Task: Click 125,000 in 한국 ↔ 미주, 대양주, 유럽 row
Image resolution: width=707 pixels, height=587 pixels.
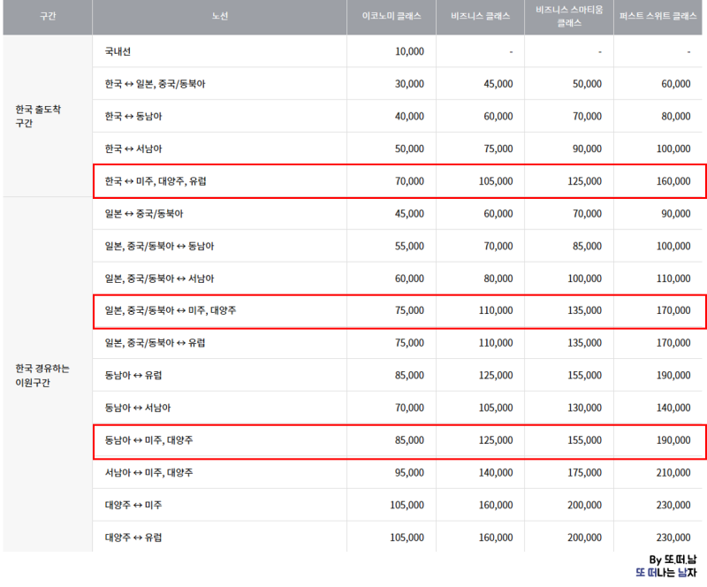Action: pos(584,181)
